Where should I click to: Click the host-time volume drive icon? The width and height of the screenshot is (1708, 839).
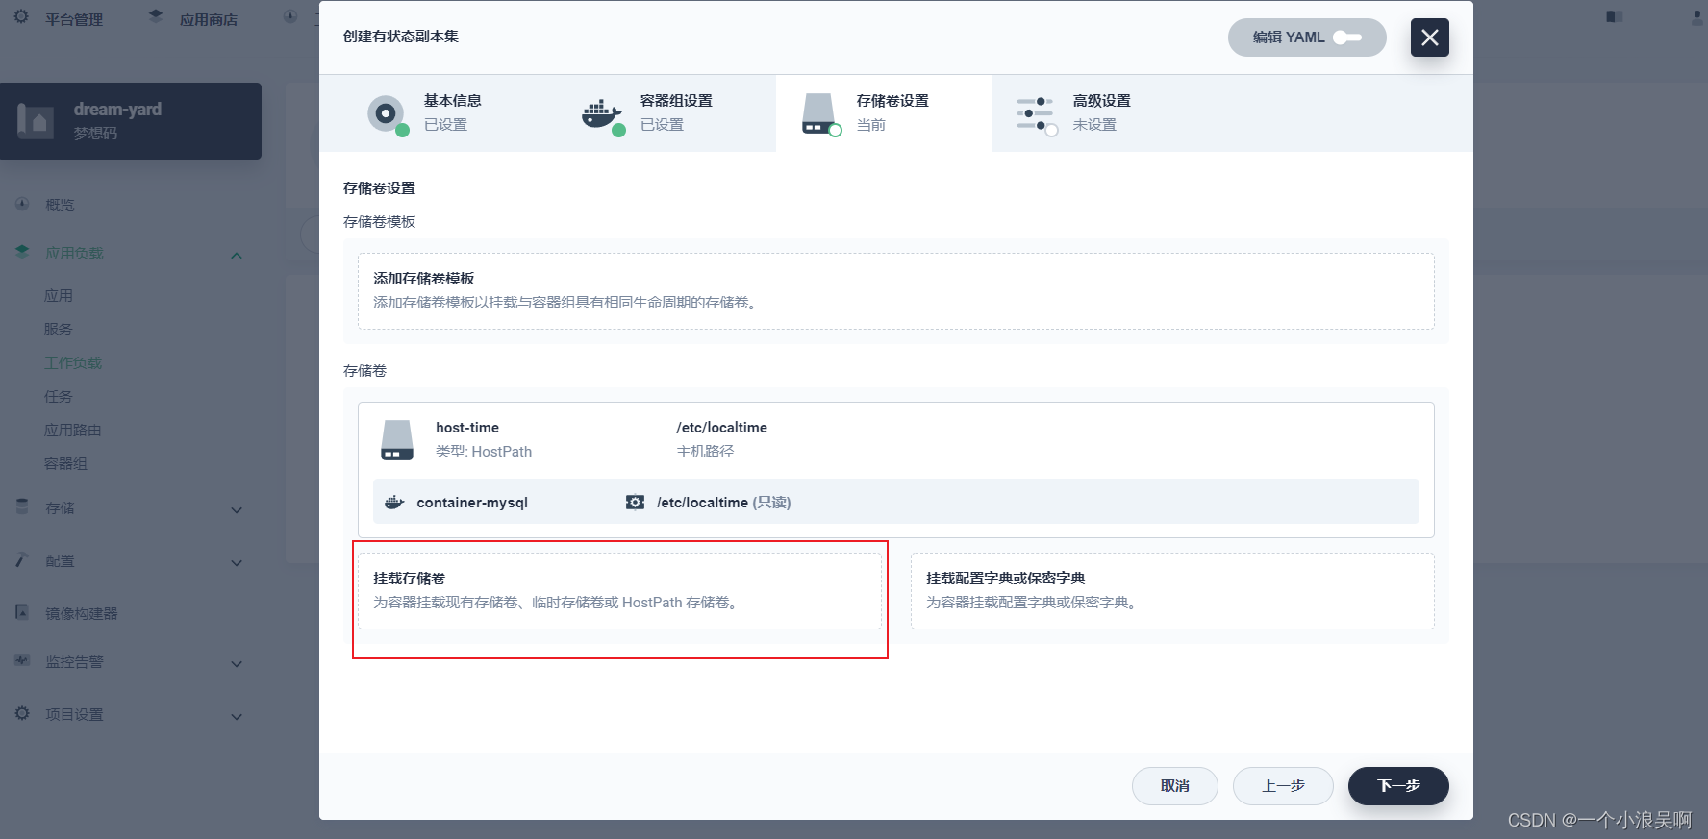tap(397, 439)
